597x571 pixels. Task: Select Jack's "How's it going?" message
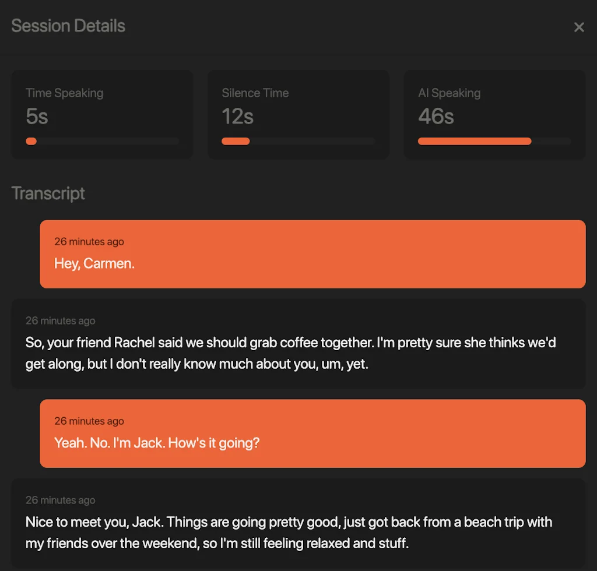312,433
